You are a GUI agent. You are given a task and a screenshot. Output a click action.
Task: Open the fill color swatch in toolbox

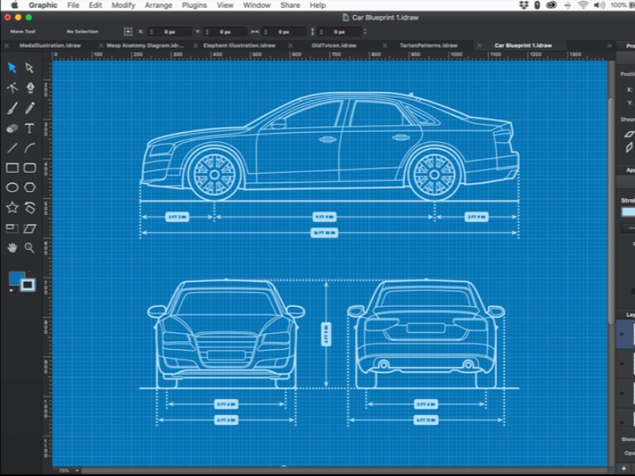click(x=17, y=278)
